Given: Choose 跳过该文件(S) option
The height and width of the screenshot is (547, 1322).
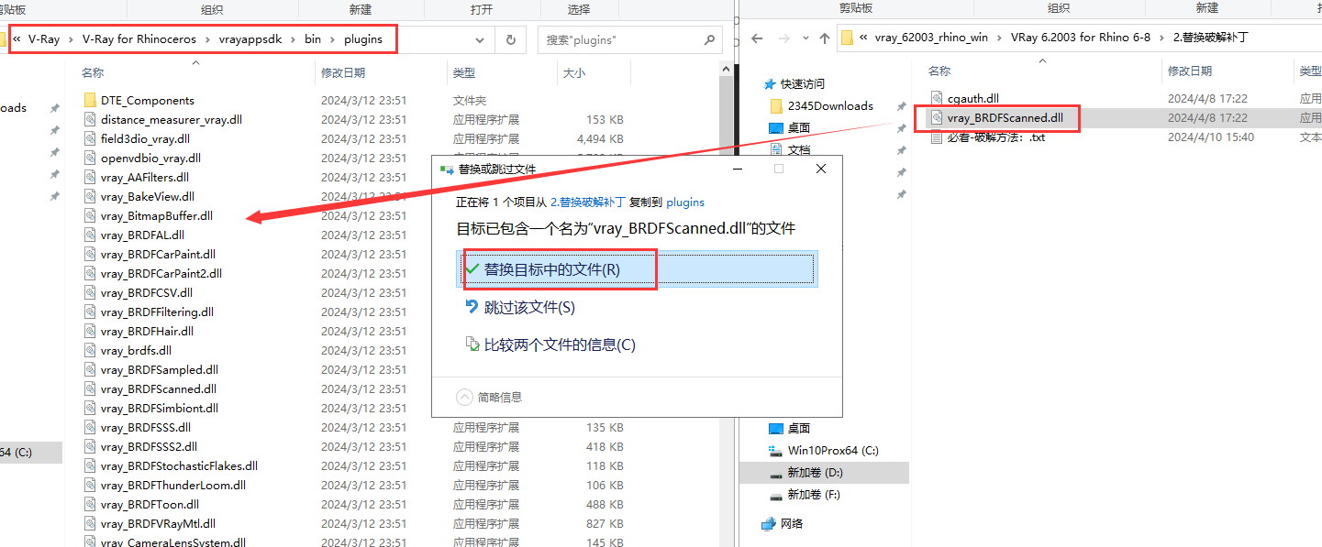Looking at the screenshot, I should point(529,307).
